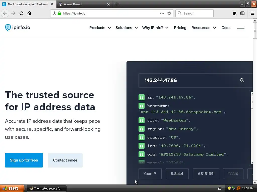Select the Your IP example button
The width and height of the screenshot is (257, 192).
coord(150,174)
